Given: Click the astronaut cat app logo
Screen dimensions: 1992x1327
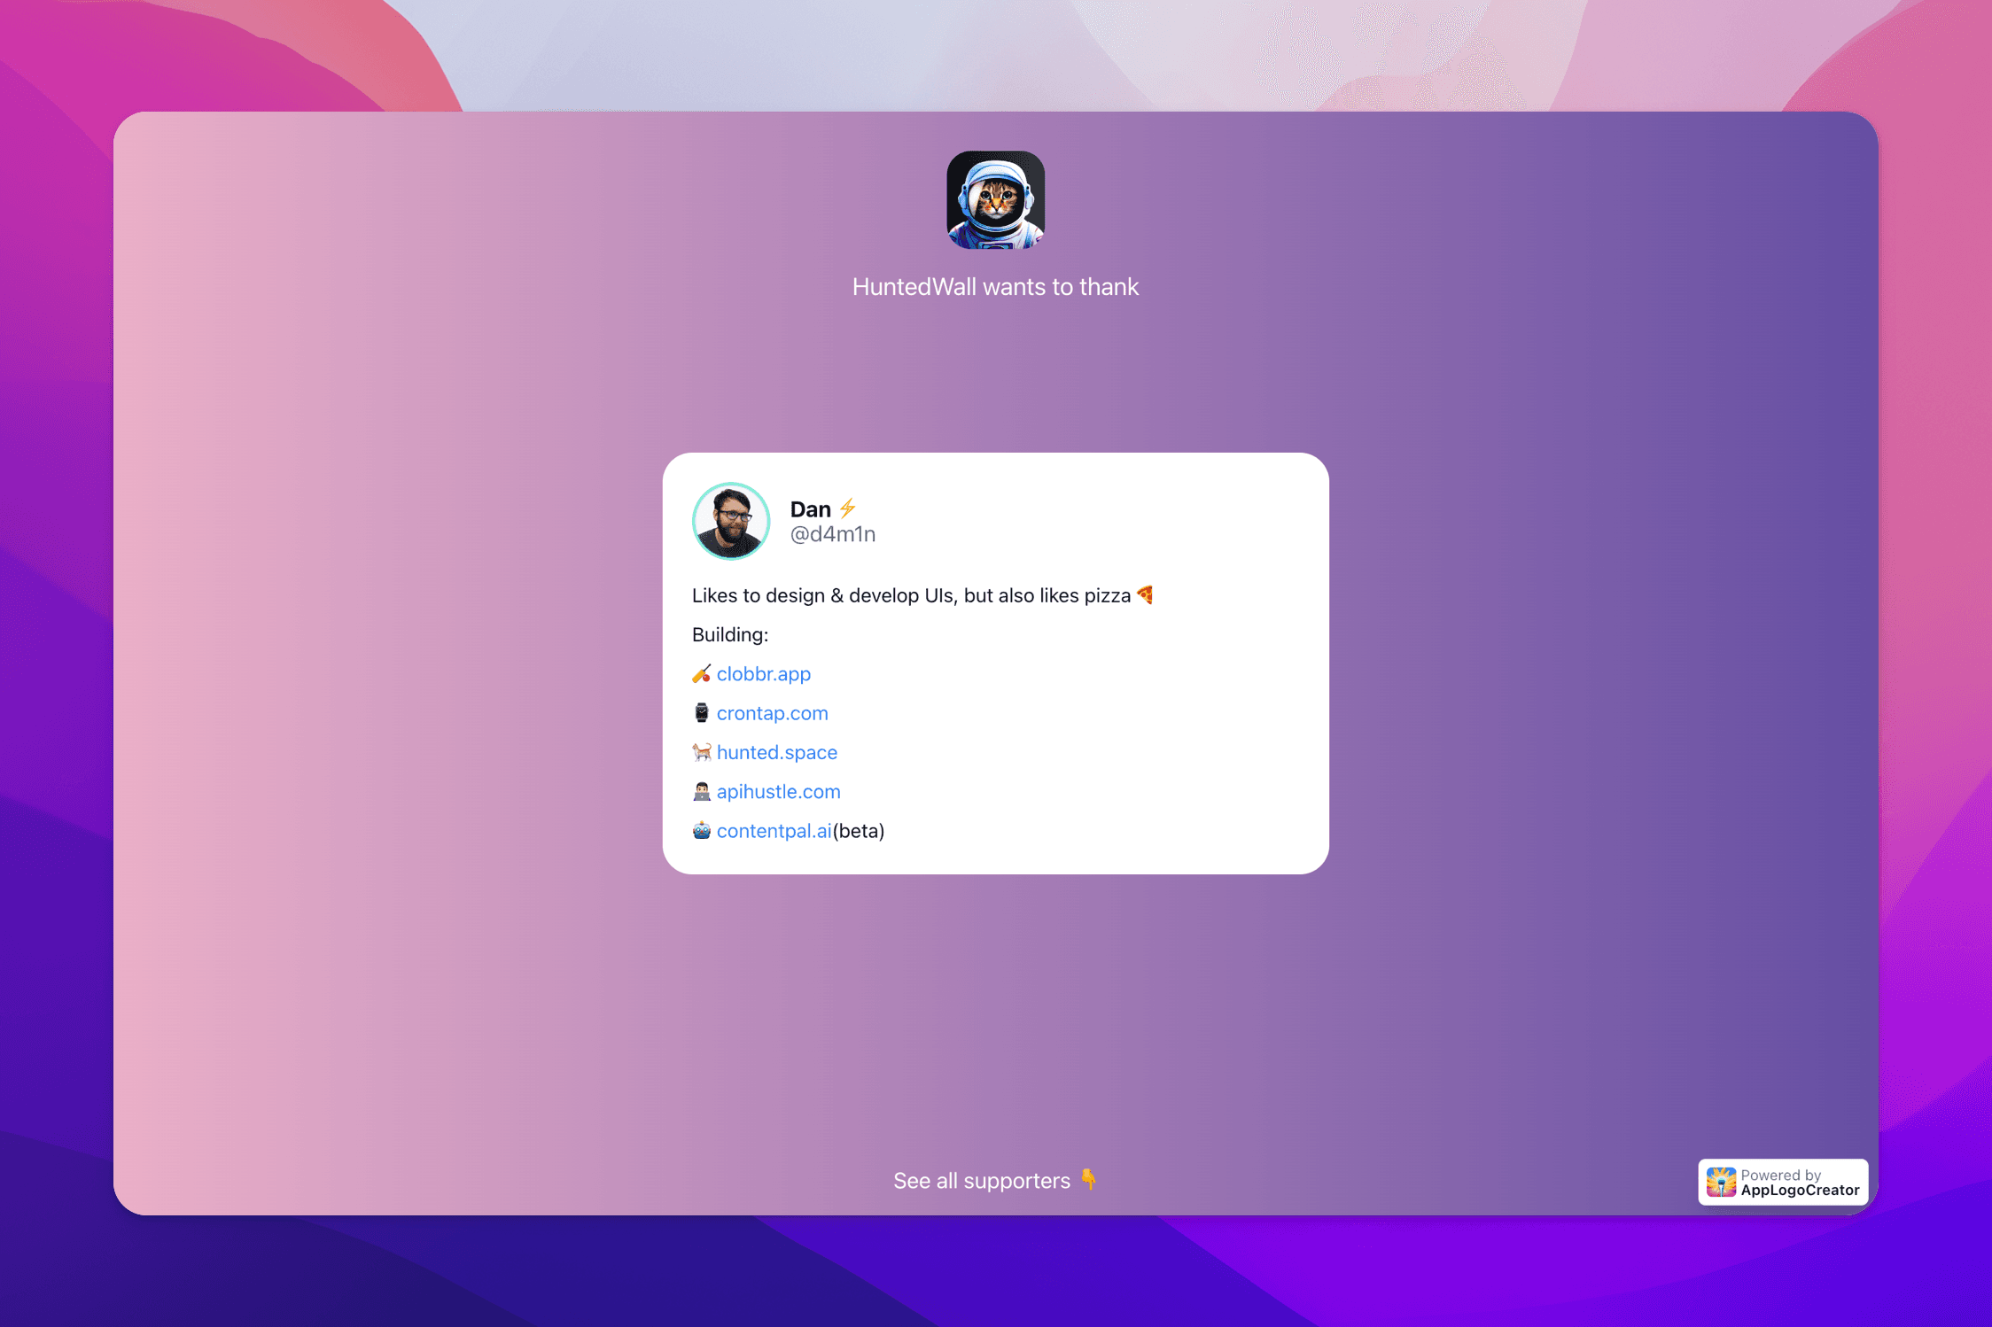Looking at the screenshot, I should (995, 200).
